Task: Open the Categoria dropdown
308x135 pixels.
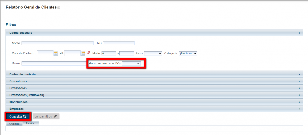Action: pyautogui.click(x=188, y=54)
